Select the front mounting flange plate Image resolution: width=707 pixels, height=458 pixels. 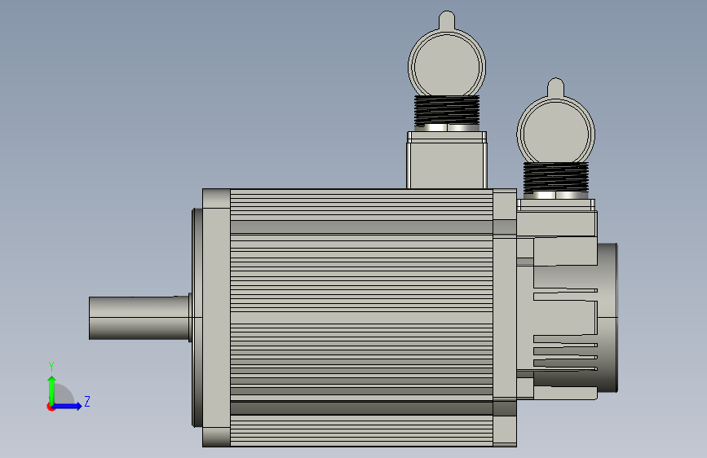point(216,318)
